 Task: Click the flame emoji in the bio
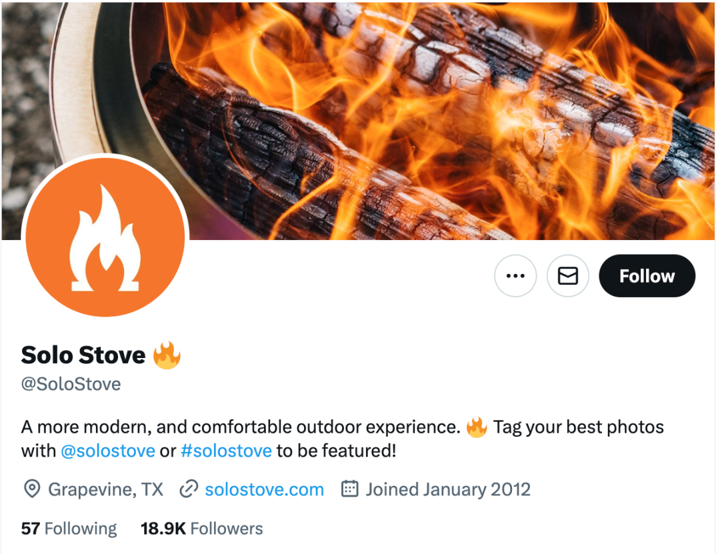[x=476, y=427]
